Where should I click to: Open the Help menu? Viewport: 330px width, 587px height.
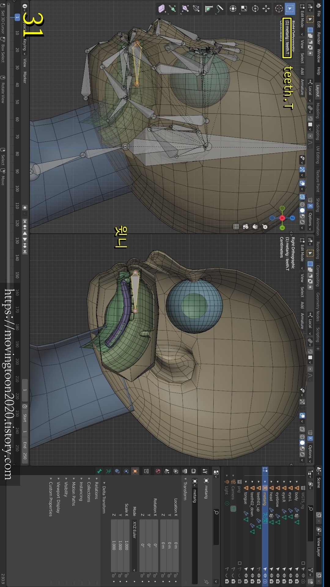pyautogui.click(x=318, y=71)
